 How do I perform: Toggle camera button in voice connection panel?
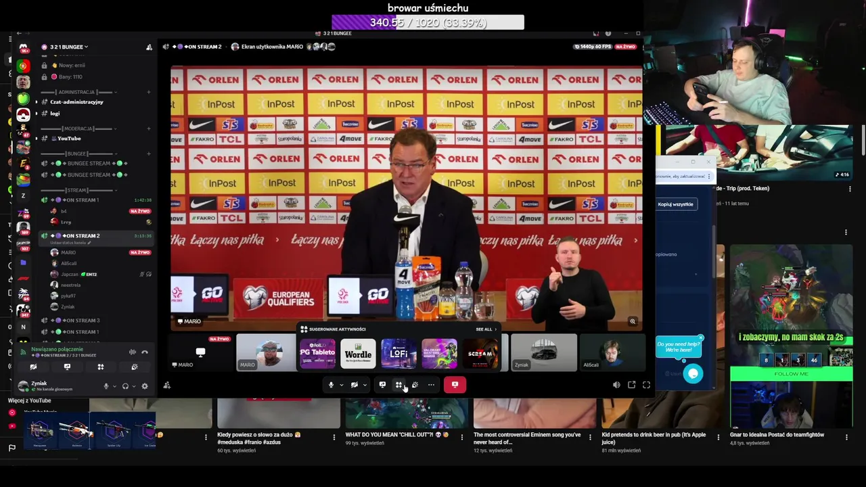(33, 367)
